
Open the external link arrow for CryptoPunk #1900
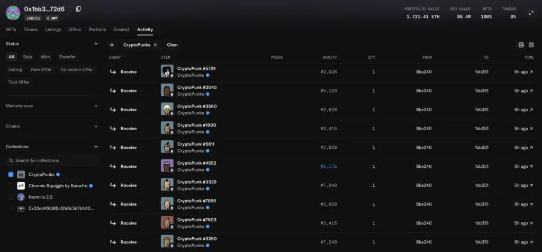[x=531, y=129]
